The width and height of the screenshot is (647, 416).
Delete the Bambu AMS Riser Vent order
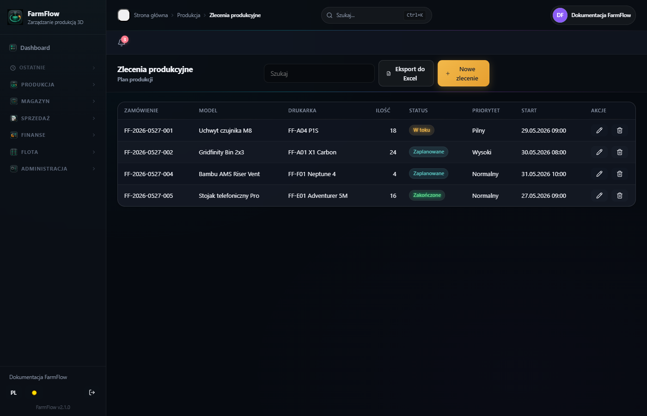point(620,174)
